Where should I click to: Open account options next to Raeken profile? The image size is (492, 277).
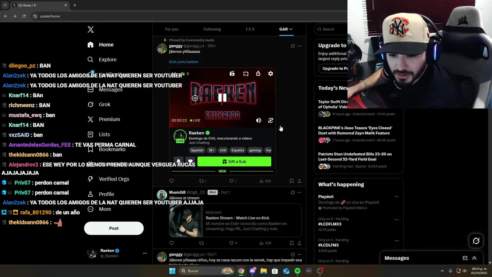tap(145, 253)
